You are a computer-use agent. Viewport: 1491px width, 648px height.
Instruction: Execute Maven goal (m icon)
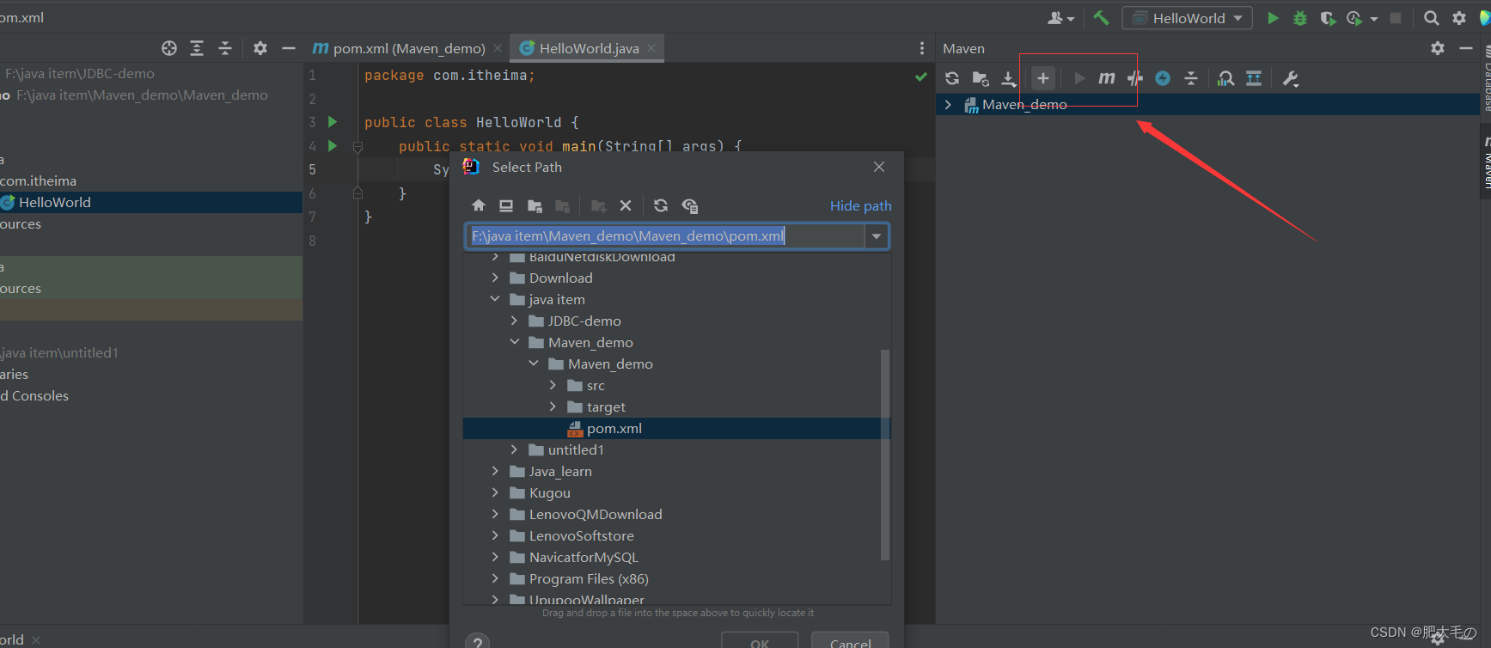pos(1107,78)
